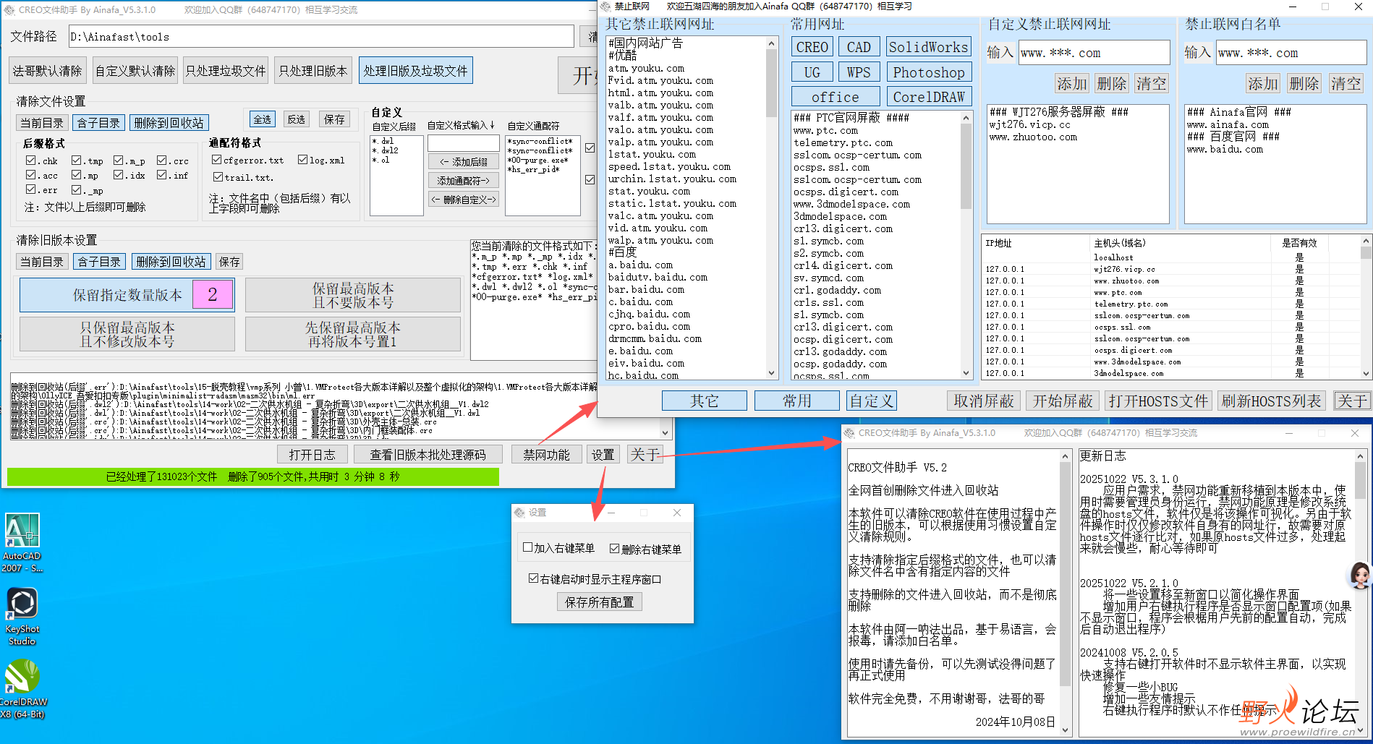Focus the 文件路径 input field
The height and width of the screenshot is (744, 1373).
[322, 37]
